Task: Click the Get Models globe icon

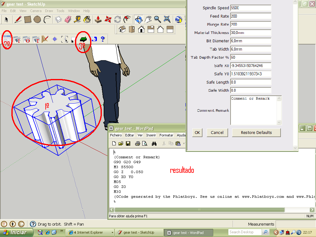Action: pyautogui.click(x=179, y=19)
